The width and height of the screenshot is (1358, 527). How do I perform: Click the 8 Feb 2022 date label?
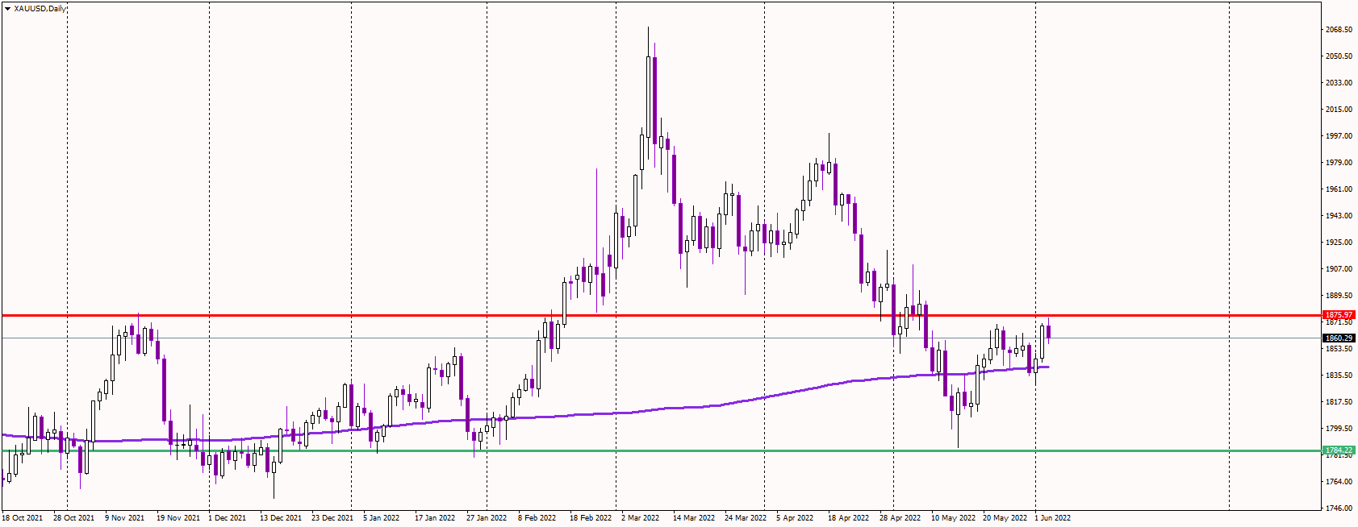click(x=537, y=518)
